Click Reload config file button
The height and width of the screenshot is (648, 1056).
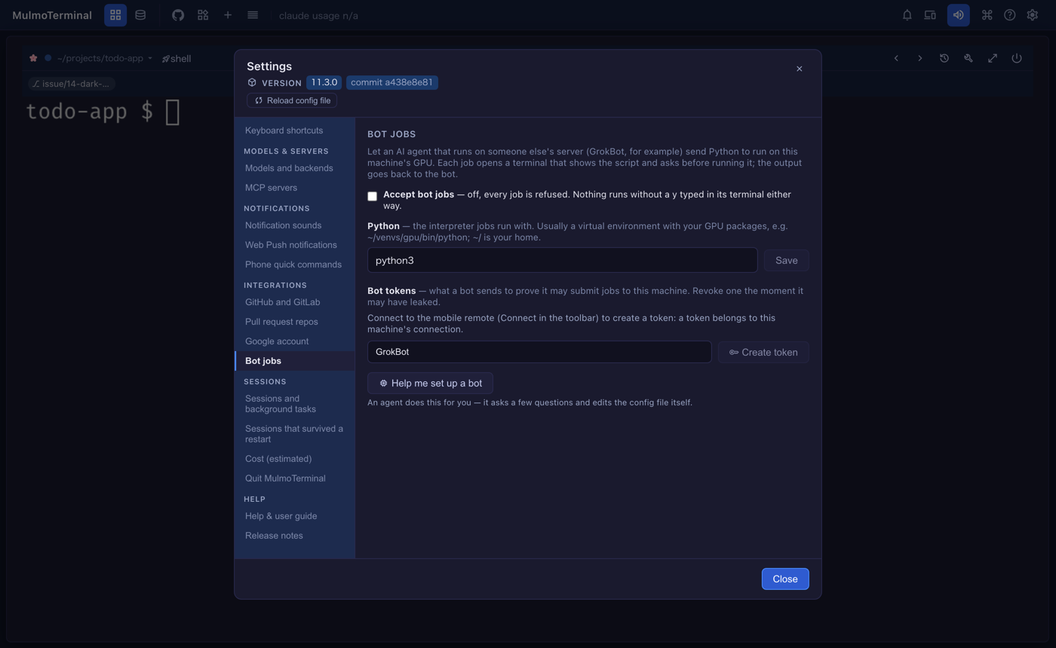[292, 100]
